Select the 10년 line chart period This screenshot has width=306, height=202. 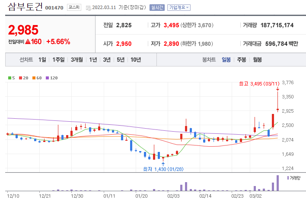click(x=136, y=60)
